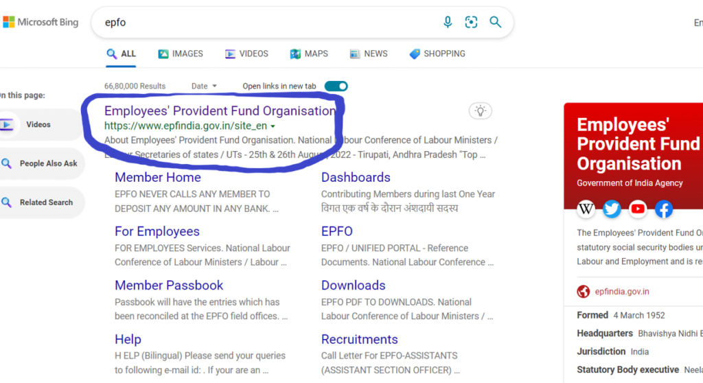Open Employees' Provident Fund Organisation result link
The height and width of the screenshot is (383, 703).
tap(220, 111)
